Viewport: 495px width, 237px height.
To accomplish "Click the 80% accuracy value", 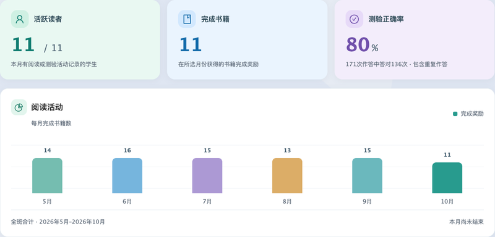I will [x=362, y=44].
